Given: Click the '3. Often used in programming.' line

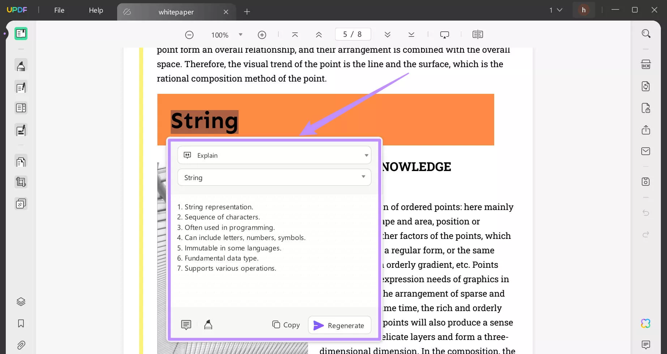Looking at the screenshot, I should 226,227.
